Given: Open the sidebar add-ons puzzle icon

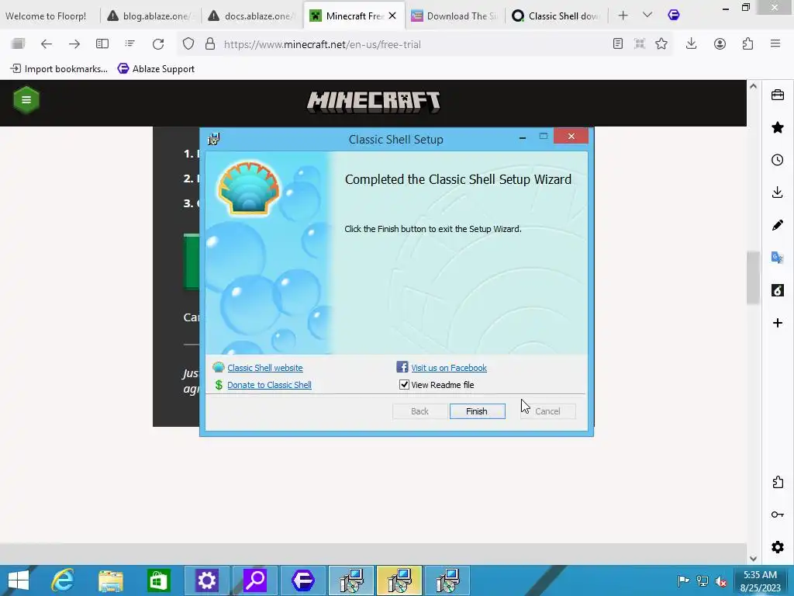Looking at the screenshot, I should click(x=778, y=482).
